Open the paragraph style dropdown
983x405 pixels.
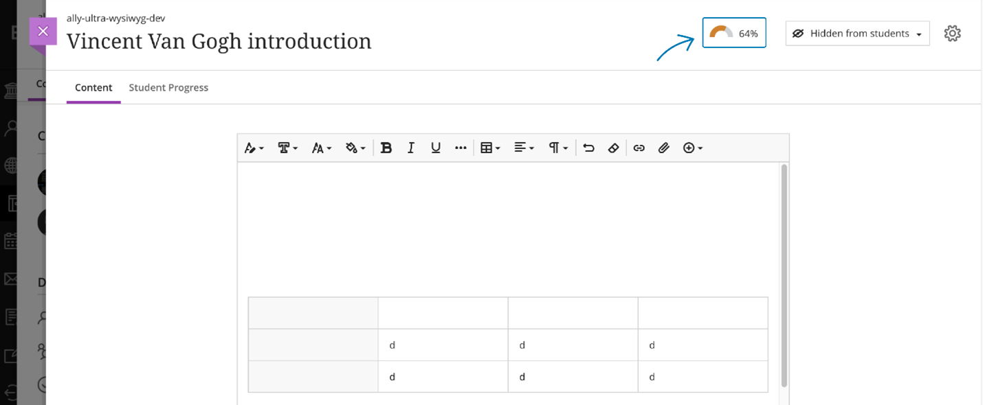(558, 148)
